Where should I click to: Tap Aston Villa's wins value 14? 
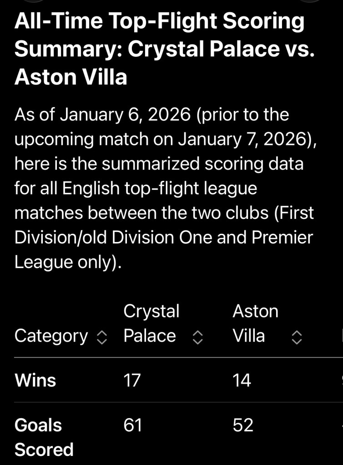point(242,380)
